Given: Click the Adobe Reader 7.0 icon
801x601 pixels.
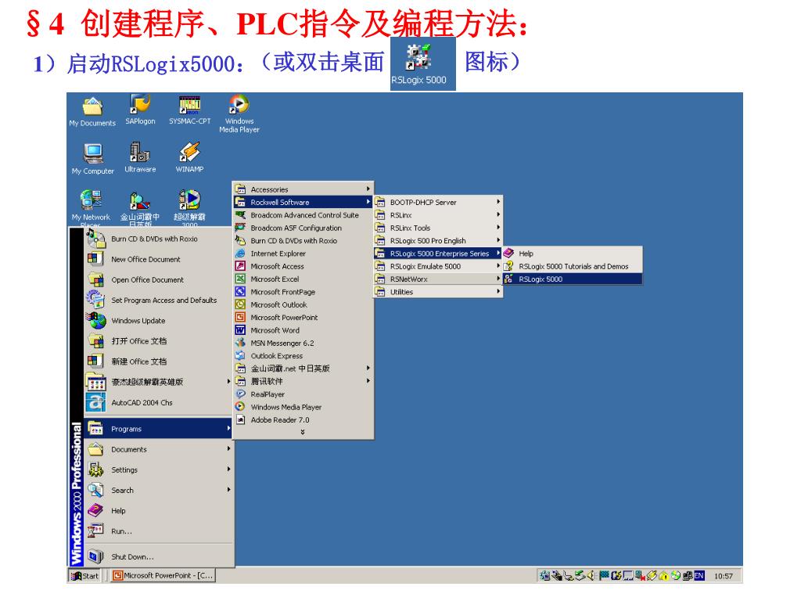Looking at the screenshot, I should 240,419.
